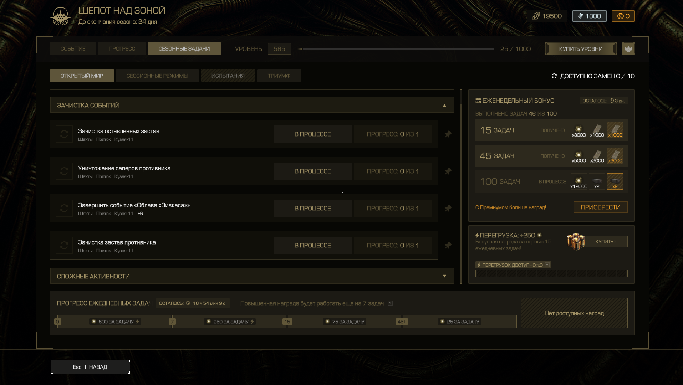Click the Осталось: 3 дн. weekly timer

pos(603,101)
